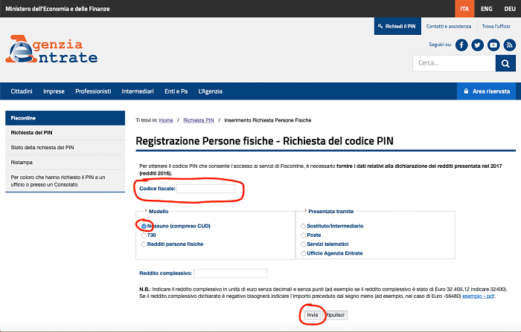
Task: Select Servizi telematici radio button
Action: pos(302,244)
